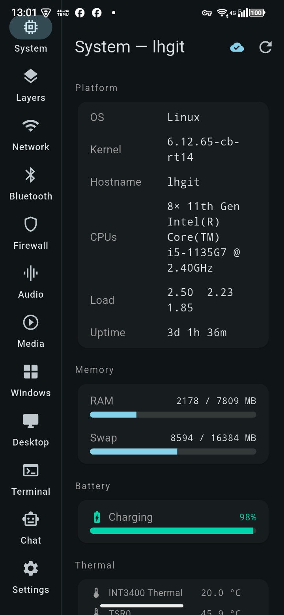This screenshot has height=615, width=284.
Task: Tap the RAM value '2178 / 7809 MB'
Action: (216, 401)
